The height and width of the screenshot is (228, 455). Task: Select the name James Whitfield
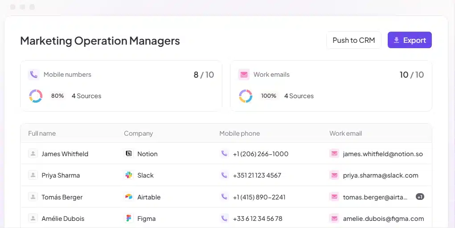click(x=65, y=154)
